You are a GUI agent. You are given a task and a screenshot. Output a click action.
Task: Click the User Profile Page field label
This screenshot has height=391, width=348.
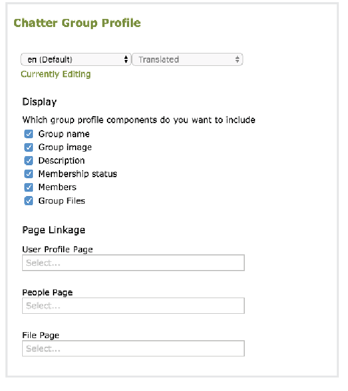[57, 250]
